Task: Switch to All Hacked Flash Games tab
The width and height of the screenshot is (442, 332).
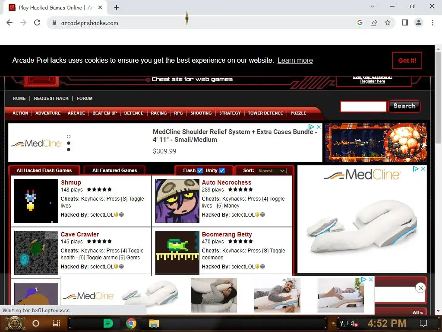Action: pos(44,170)
